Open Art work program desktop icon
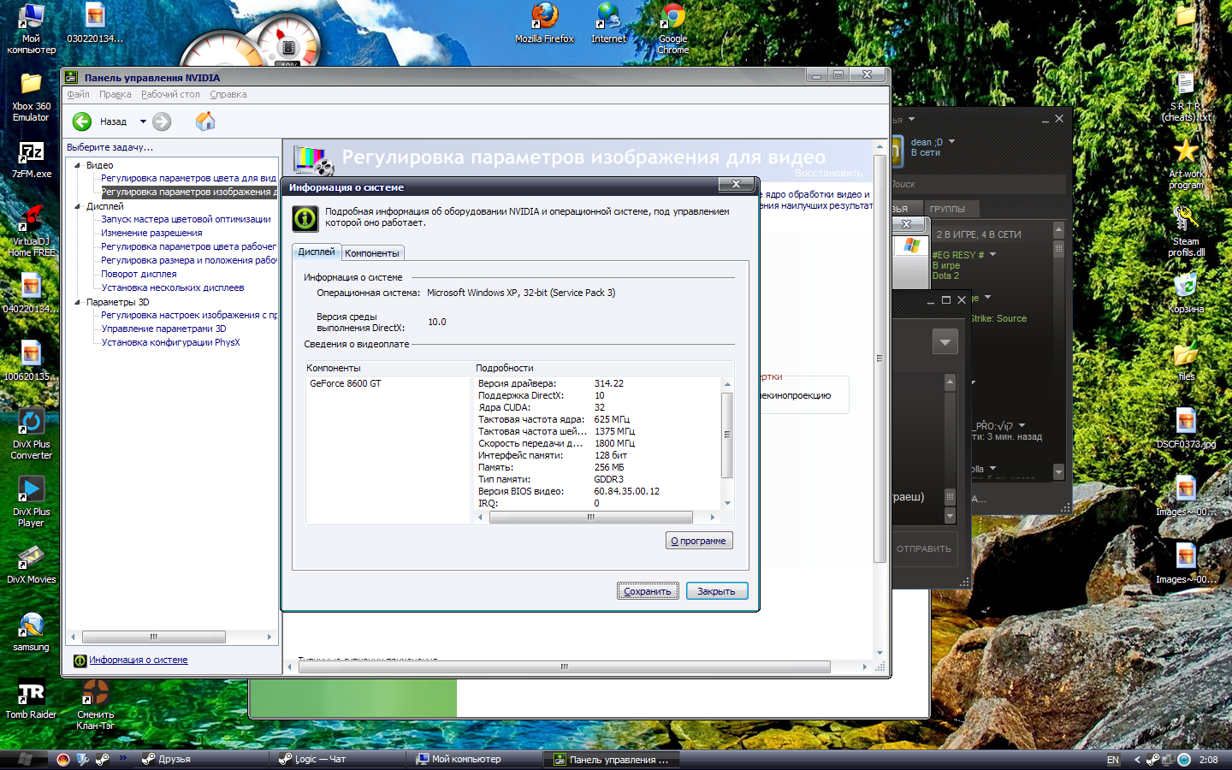 [x=1186, y=164]
